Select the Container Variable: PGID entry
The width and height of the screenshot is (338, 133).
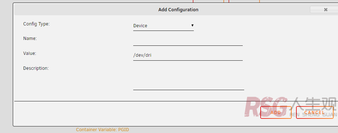click(x=103, y=130)
